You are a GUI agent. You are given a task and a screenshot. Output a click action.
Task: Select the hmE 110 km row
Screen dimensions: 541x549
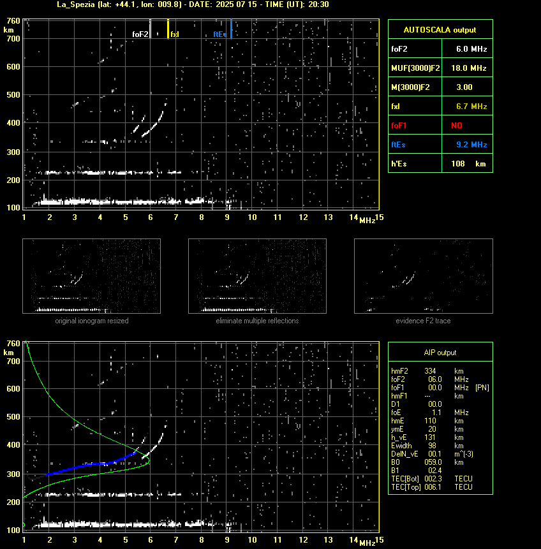427,421
